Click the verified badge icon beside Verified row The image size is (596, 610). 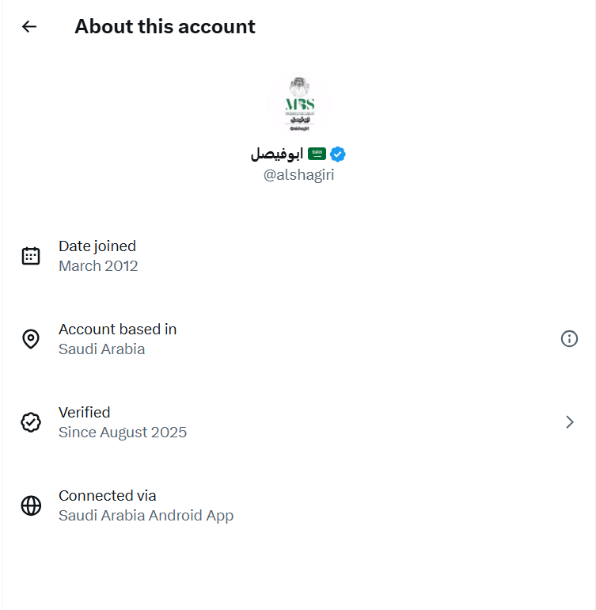click(31, 422)
